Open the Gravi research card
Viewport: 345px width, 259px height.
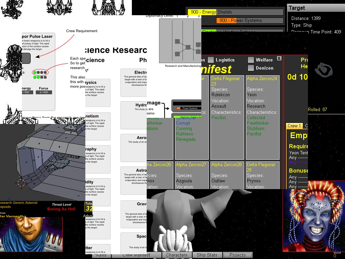(x=134, y=214)
